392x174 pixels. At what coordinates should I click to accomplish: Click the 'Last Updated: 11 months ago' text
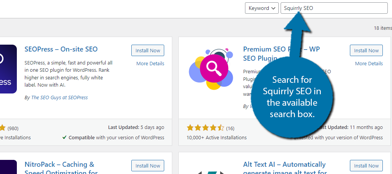tap(350, 127)
